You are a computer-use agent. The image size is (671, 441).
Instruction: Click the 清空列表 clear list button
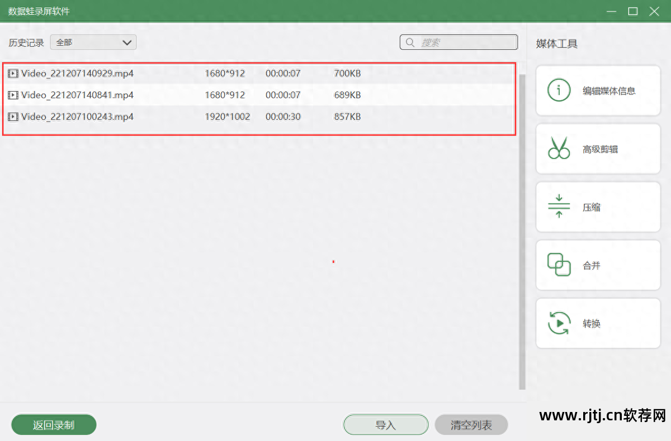point(471,425)
